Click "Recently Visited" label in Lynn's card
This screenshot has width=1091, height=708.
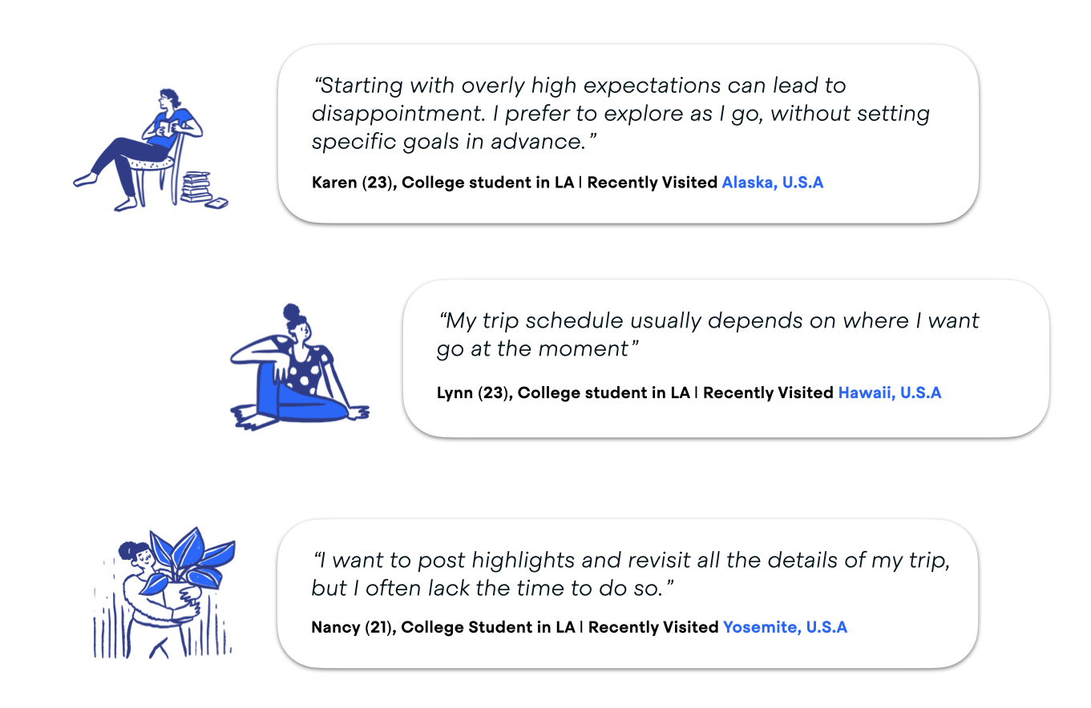pyautogui.click(x=768, y=392)
